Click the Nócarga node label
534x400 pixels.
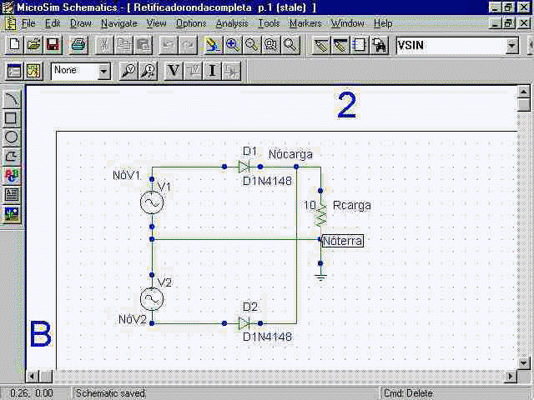pos(290,154)
